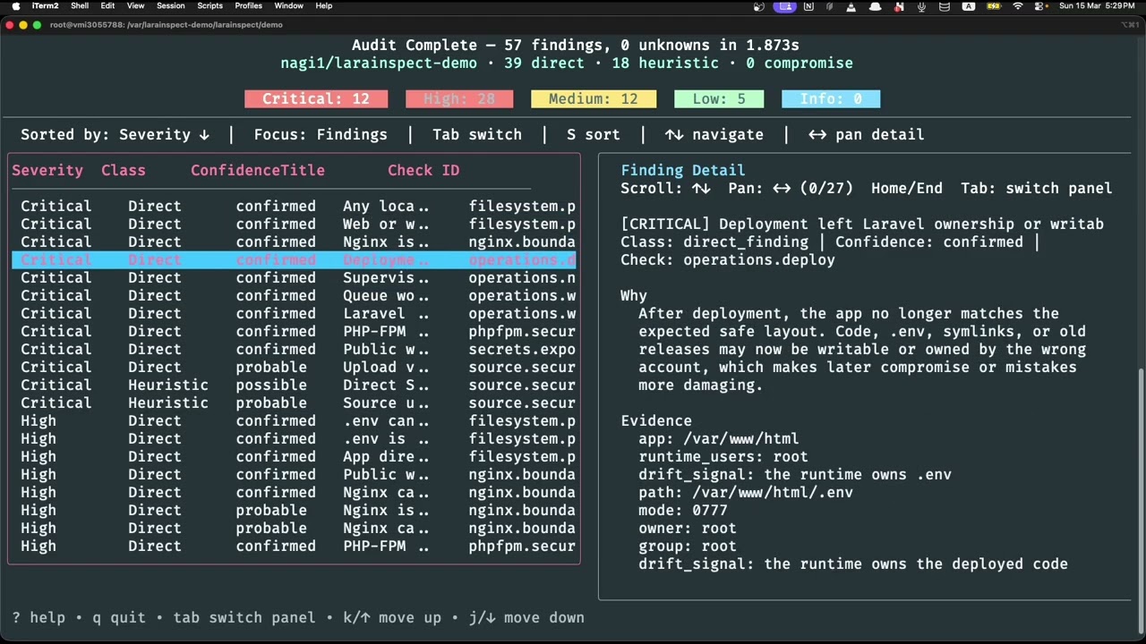This screenshot has width=1146, height=644.
Task: Click the 'S sort' hint
Action: tap(594, 134)
